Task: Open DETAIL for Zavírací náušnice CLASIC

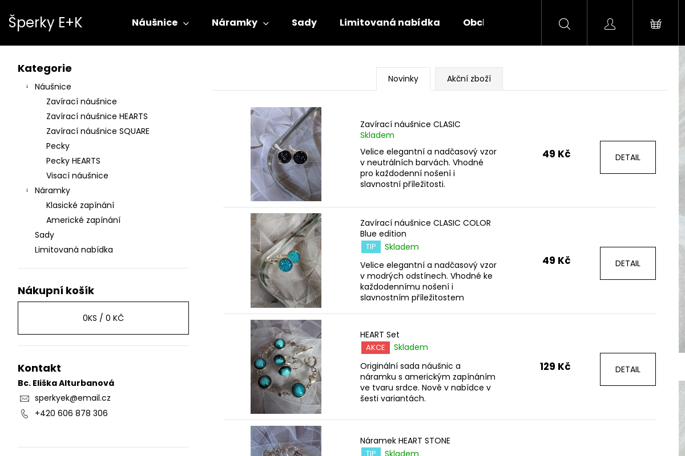Action: (x=627, y=157)
